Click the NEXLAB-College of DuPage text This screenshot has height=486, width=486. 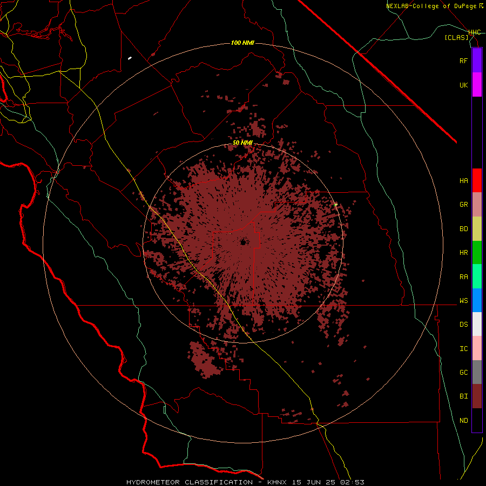pyautogui.click(x=432, y=6)
